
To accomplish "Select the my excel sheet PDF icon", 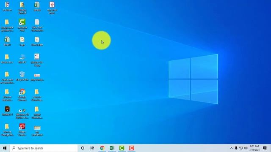I will coord(52,8).
